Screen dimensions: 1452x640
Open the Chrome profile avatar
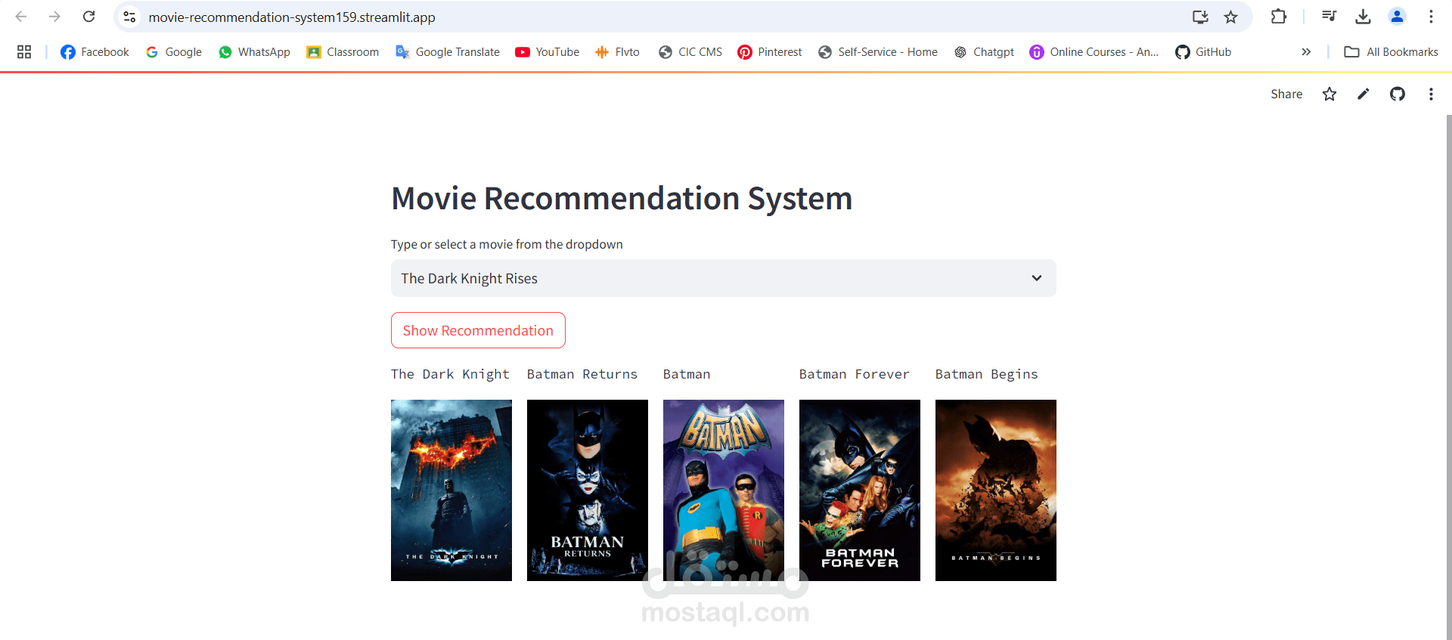(1397, 17)
